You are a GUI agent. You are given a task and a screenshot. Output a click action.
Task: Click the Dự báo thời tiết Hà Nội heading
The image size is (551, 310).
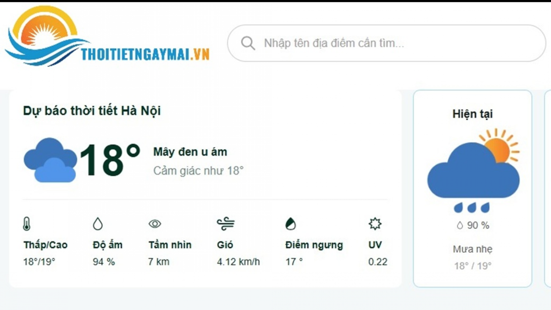tap(92, 111)
